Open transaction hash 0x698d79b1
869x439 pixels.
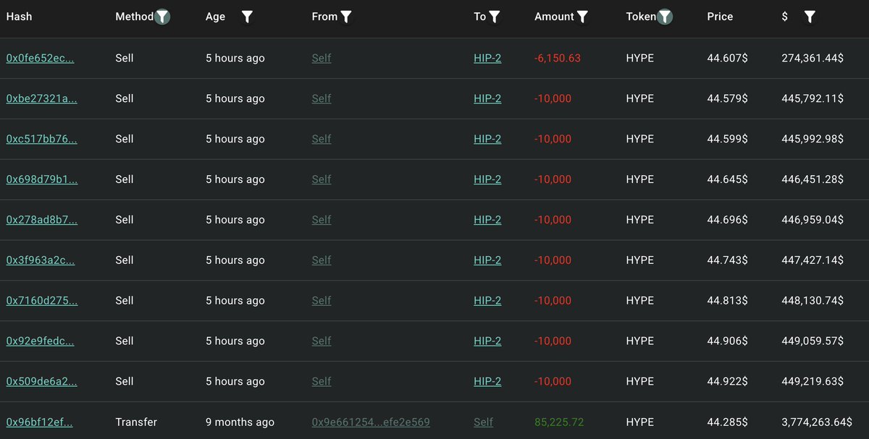[x=41, y=179]
